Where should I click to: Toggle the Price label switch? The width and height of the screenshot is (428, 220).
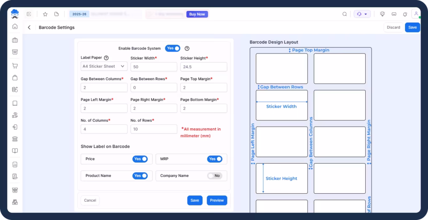point(140,159)
